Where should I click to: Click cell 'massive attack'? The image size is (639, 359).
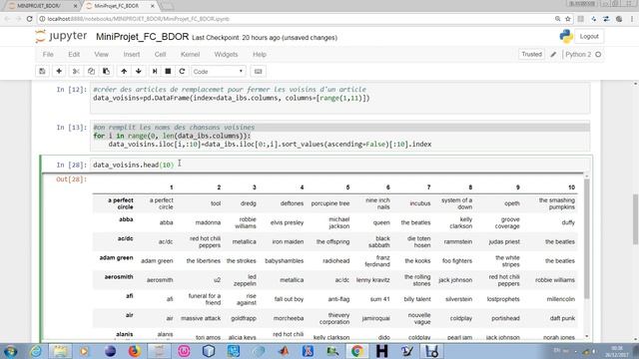(201, 318)
